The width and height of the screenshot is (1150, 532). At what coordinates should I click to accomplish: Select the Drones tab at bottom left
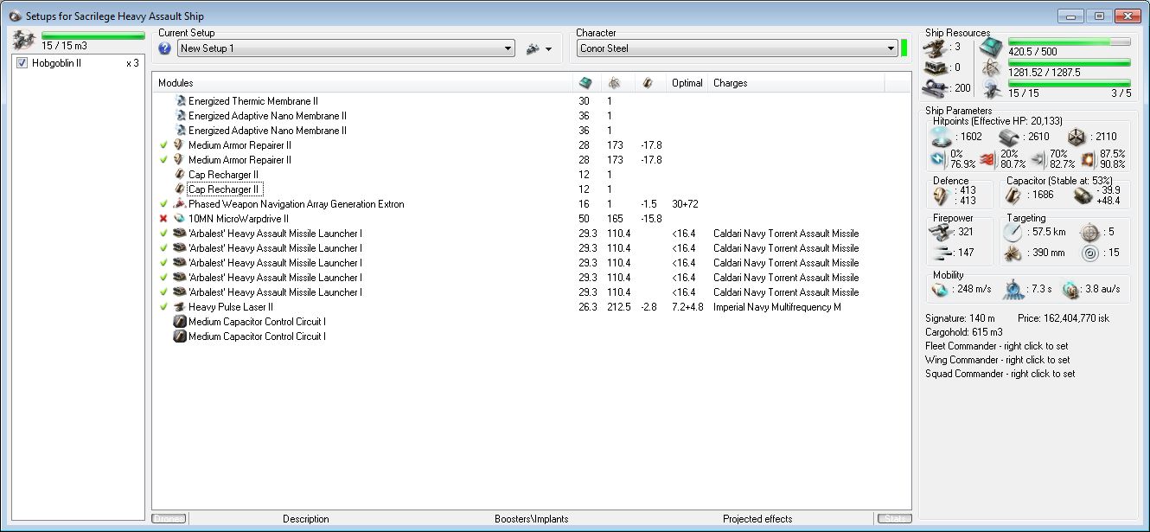tap(169, 519)
